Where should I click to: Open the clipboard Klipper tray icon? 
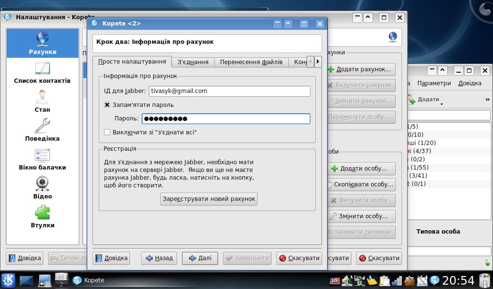tap(384, 281)
